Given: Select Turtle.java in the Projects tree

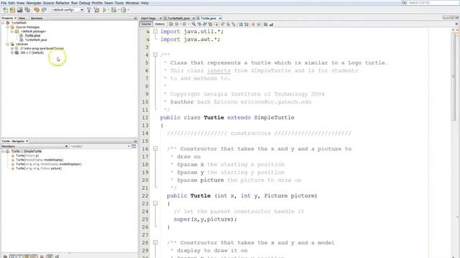Looking at the screenshot, I should (x=32, y=36).
